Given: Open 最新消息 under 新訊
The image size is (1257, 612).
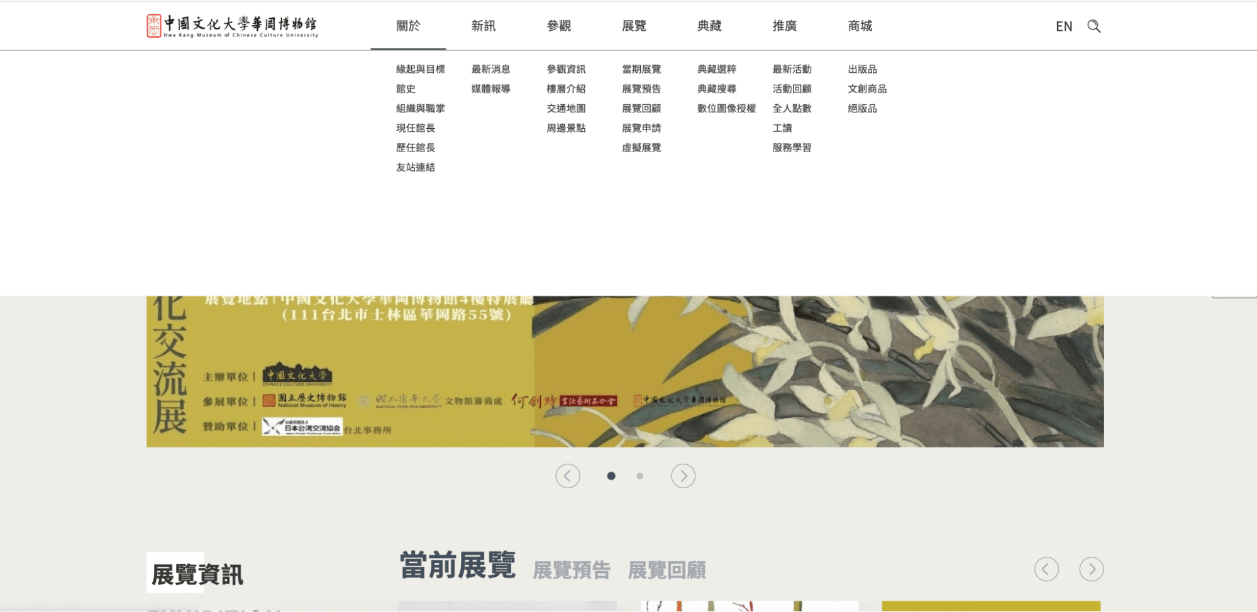Looking at the screenshot, I should pos(490,69).
